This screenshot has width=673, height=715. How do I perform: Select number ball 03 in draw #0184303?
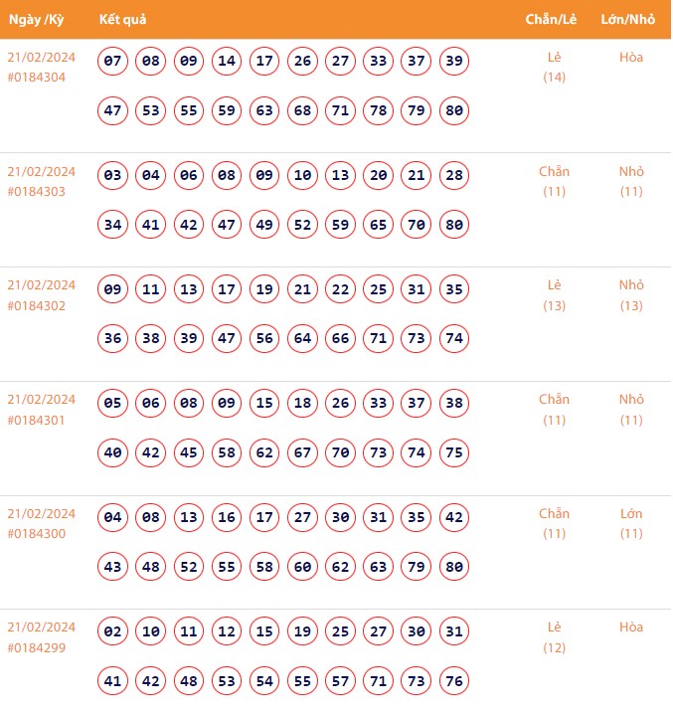click(x=113, y=176)
